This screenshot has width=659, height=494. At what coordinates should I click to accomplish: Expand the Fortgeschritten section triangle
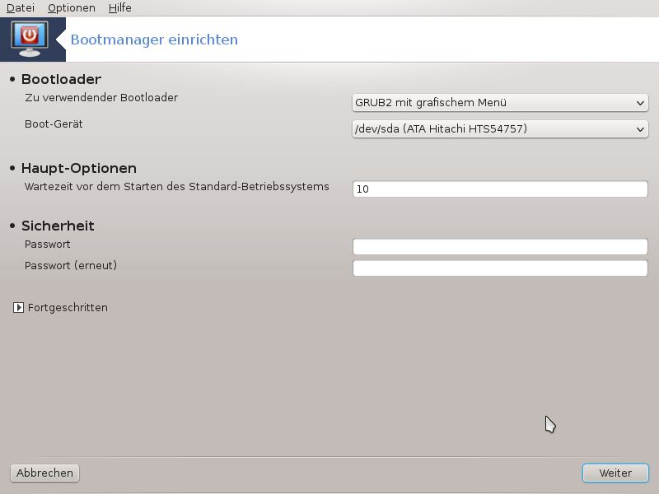coord(18,307)
